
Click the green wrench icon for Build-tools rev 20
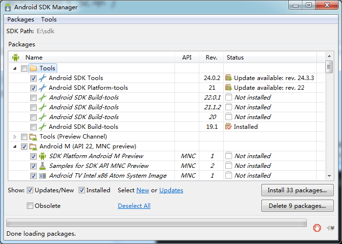point(43,117)
